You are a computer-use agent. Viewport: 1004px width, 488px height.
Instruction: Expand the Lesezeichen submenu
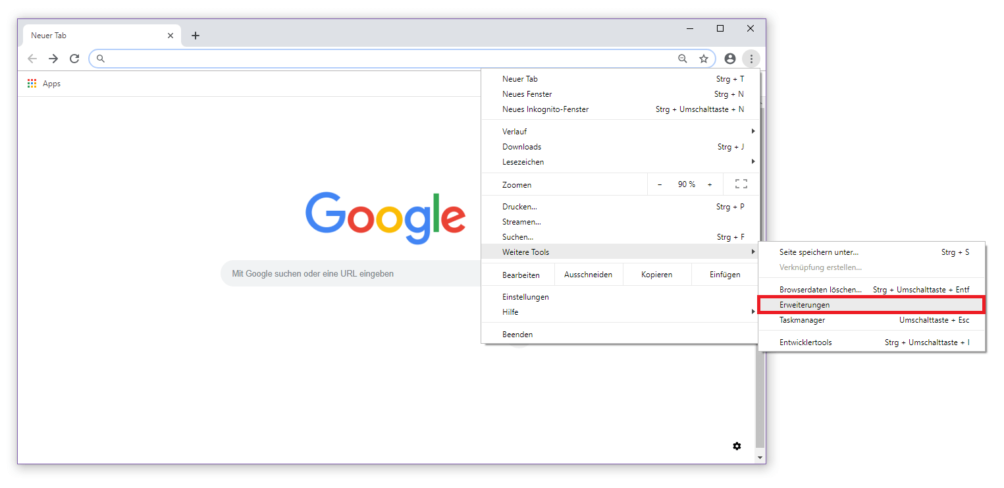(621, 162)
